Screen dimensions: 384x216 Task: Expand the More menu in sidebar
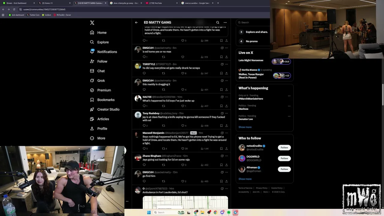coord(97,138)
